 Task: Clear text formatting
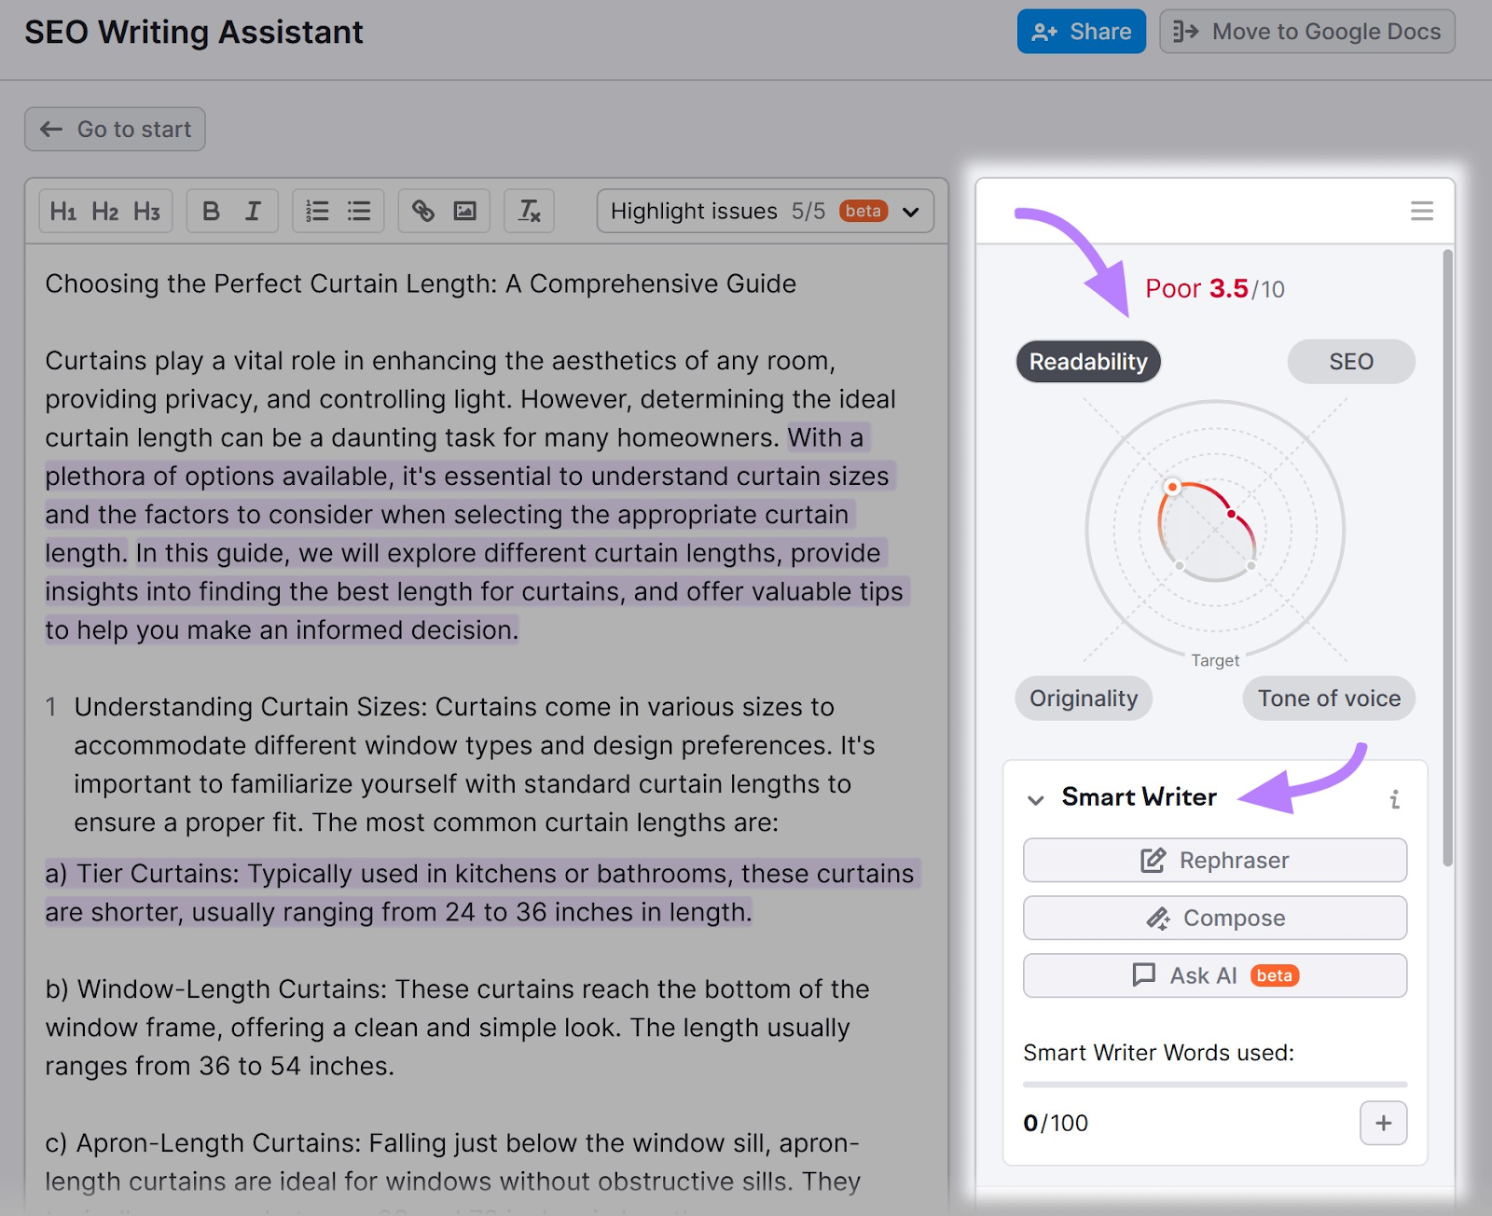click(529, 212)
